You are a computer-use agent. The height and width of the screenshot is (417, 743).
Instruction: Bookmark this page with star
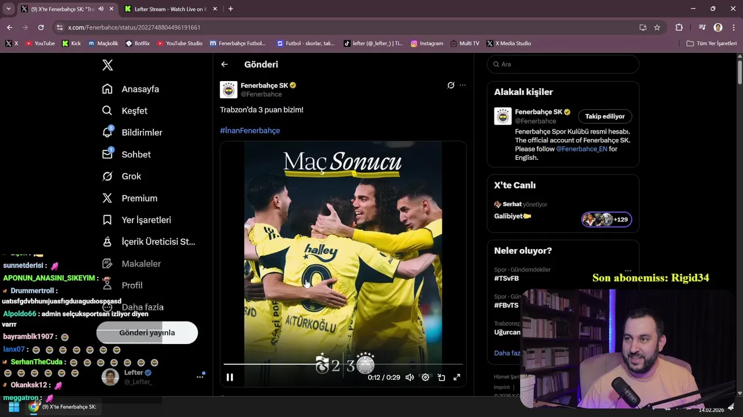657,27
